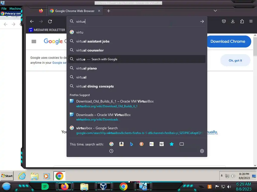
Task: Click guest clock showing 8:28 PM
Action: tap(244, 176)
